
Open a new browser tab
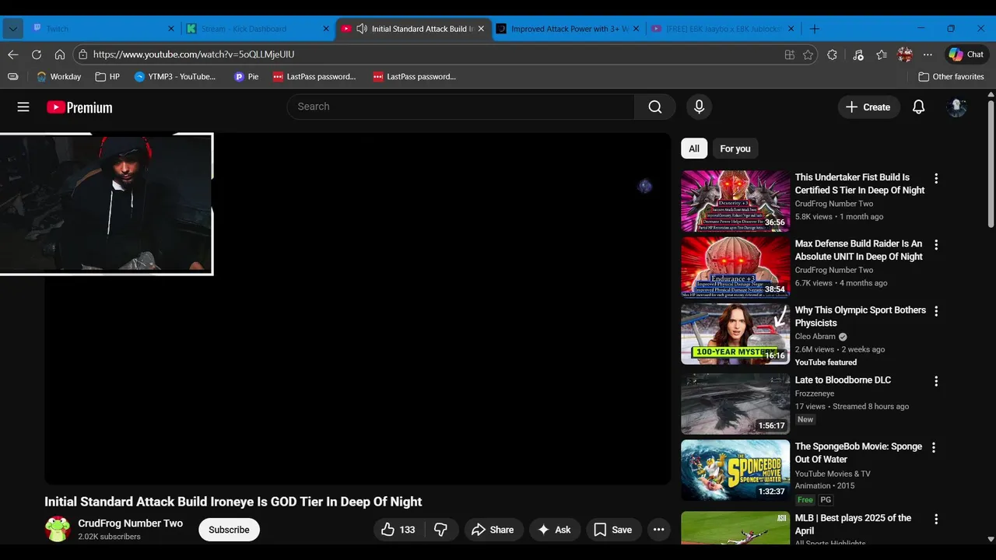[815, 29]
